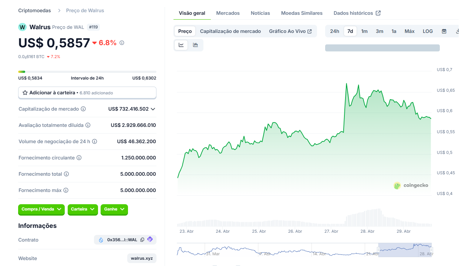Click the Walrus coin logo icon

coord(22,27)
